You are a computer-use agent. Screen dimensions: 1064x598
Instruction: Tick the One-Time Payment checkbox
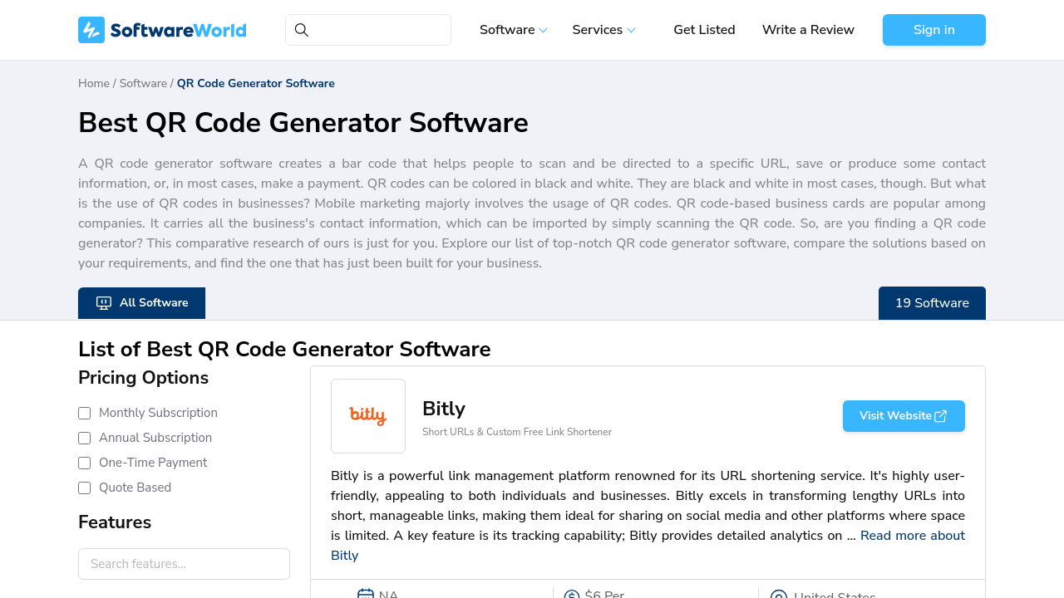point(84,463)
